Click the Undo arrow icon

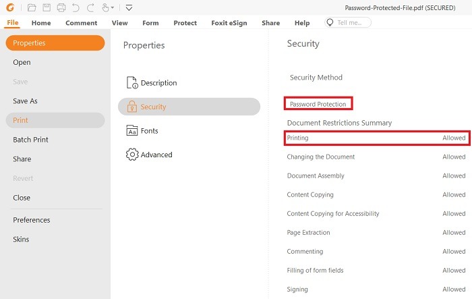[76, 7]
